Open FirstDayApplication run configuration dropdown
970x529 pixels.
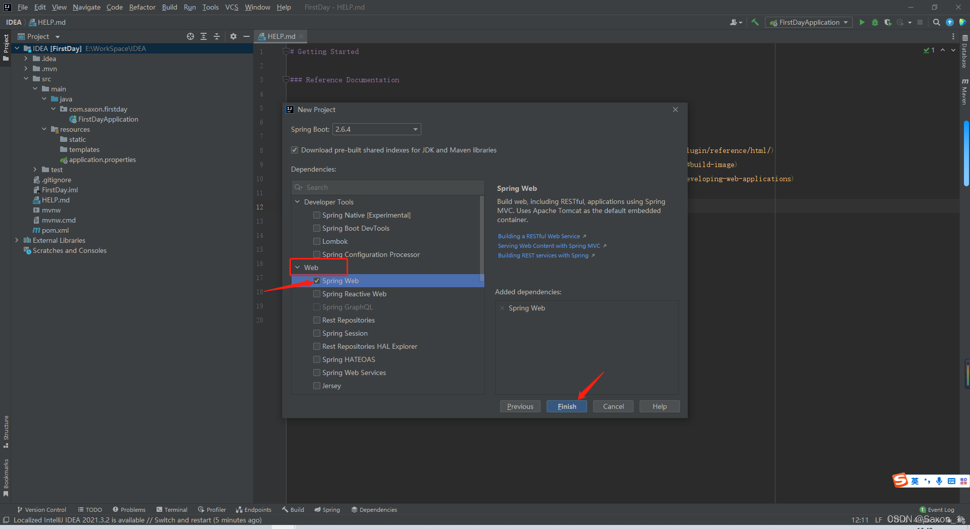[x=809, y=22]
